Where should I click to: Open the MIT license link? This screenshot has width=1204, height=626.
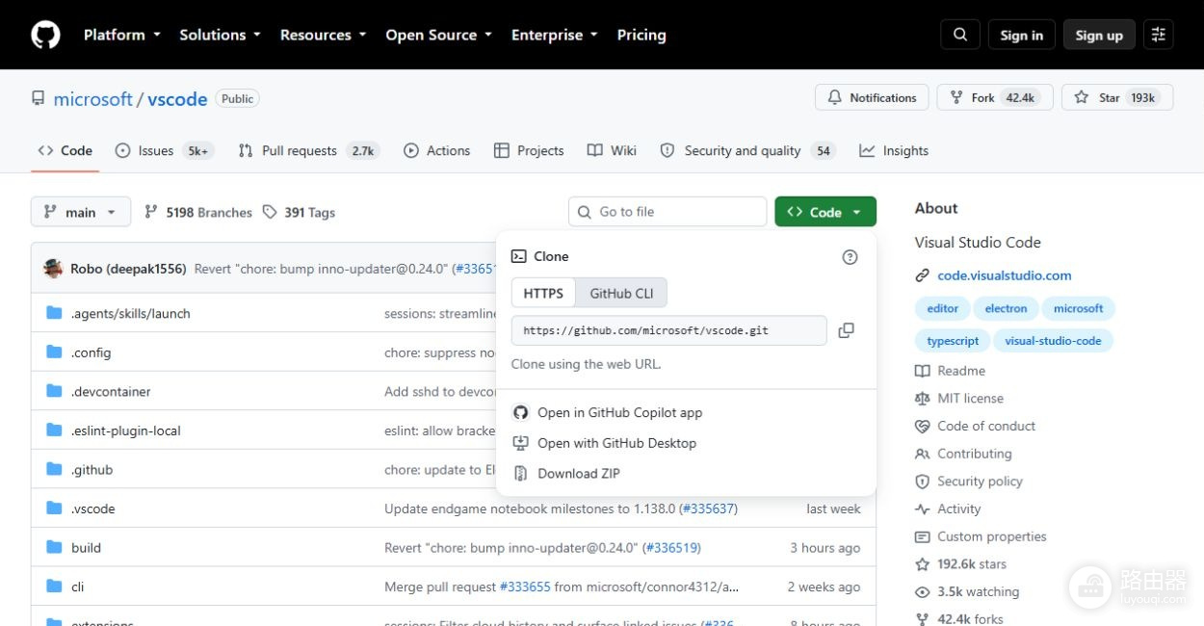pos(971,398)
